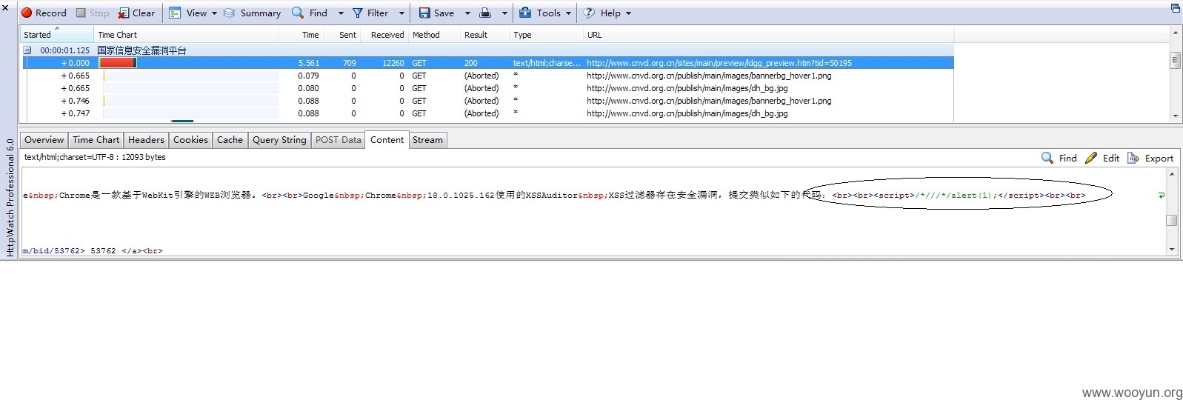Screen dimensions: 1183x400
Task: Click the 200 result cell
Action: (x=471, y=63)
